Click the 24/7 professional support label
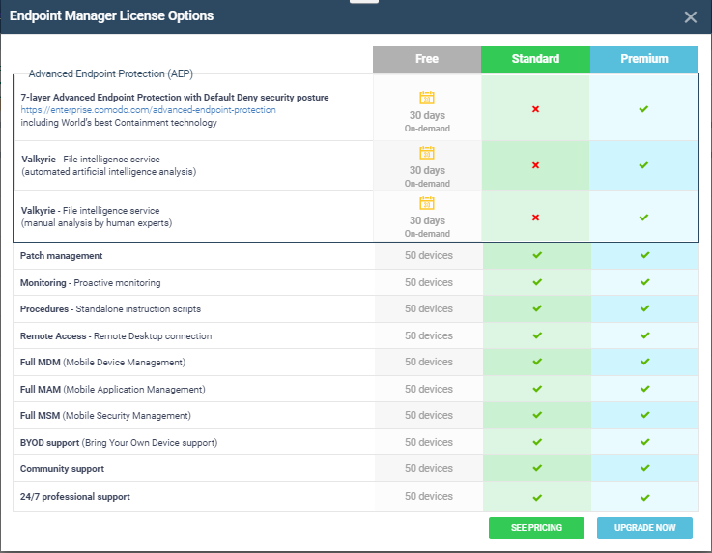 click(75, 497)
